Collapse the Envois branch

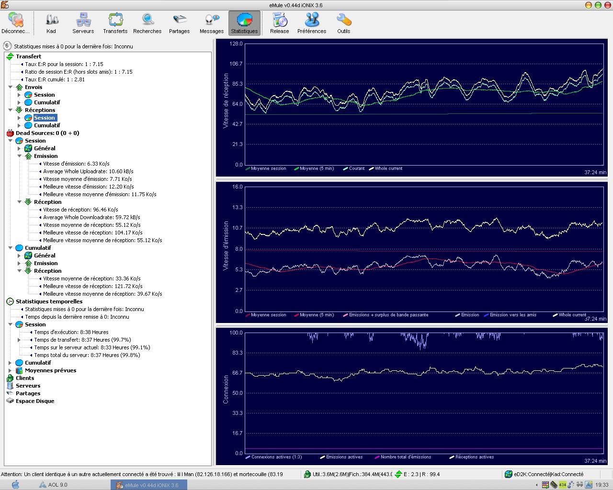pyautogui.click(x=11, y=87)
